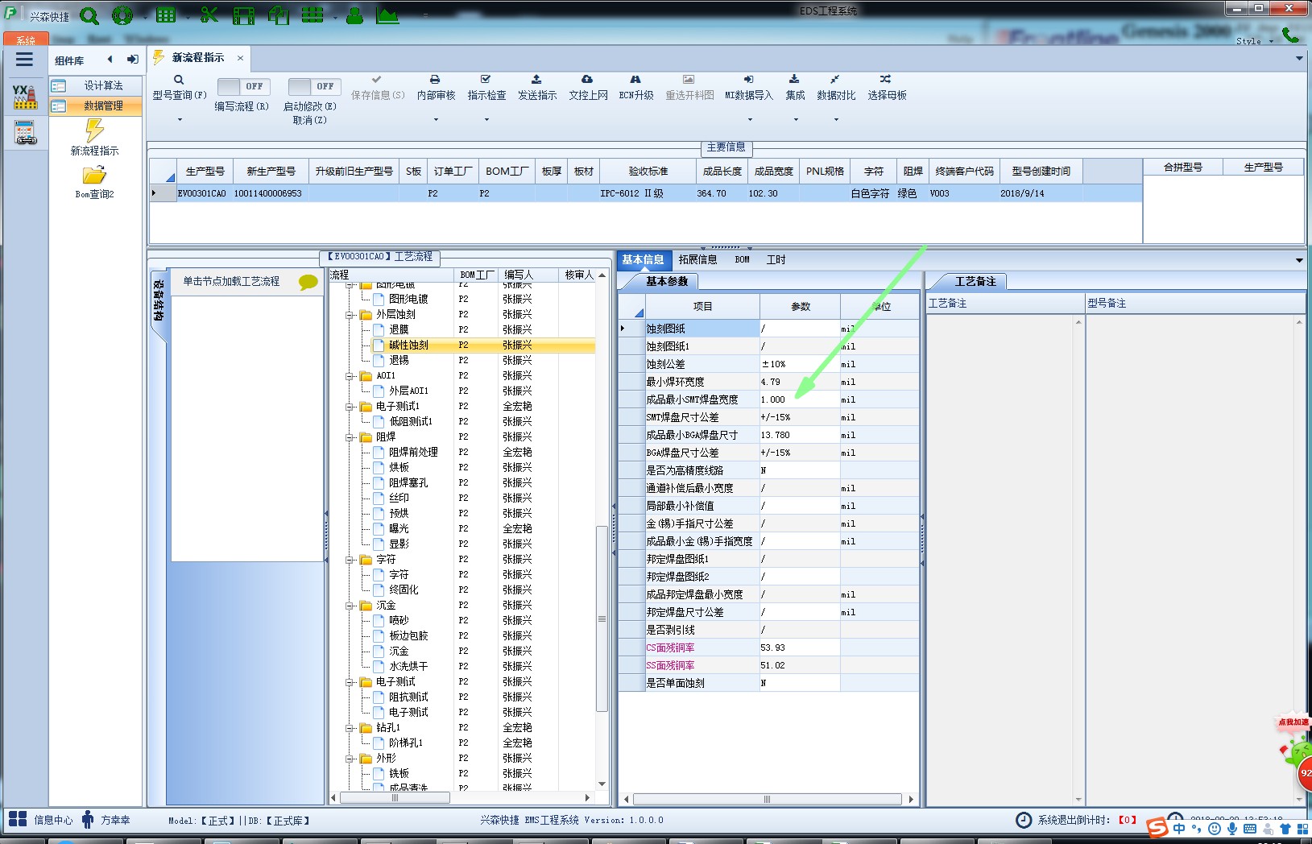1312x844 pixels.
Task: Click the 指示检查 checkbox icon
Action: click(x=486, y=80)
